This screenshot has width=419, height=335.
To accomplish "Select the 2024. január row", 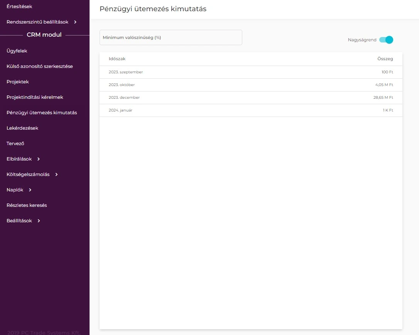I will (x=251, y=110).
